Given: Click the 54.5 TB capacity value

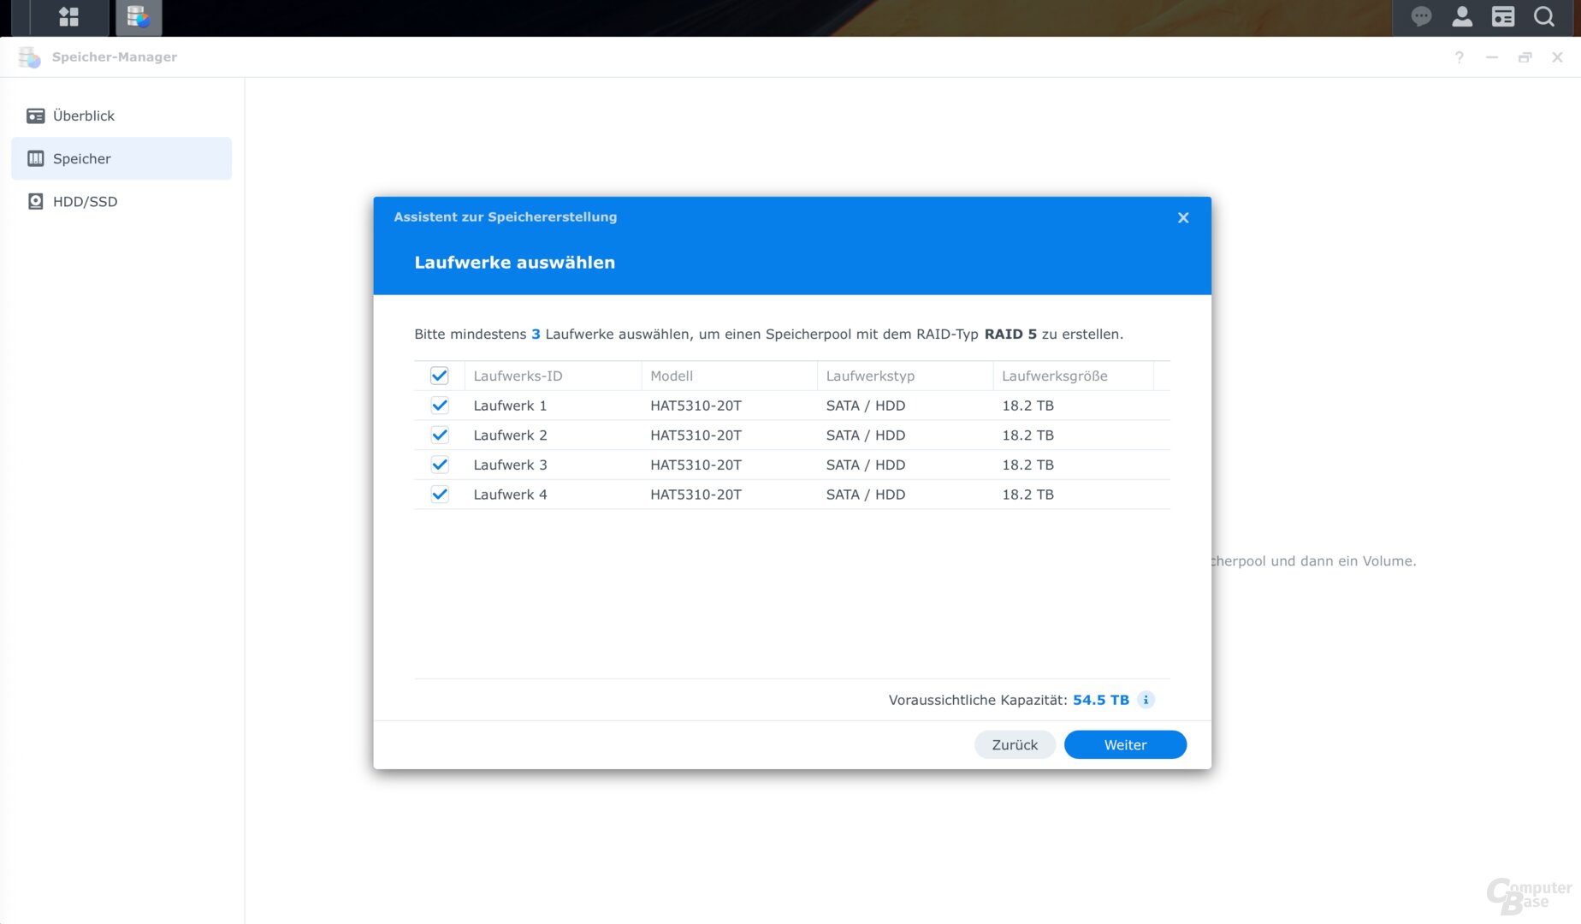Looking at the screenshot, I should point(1101,700).
